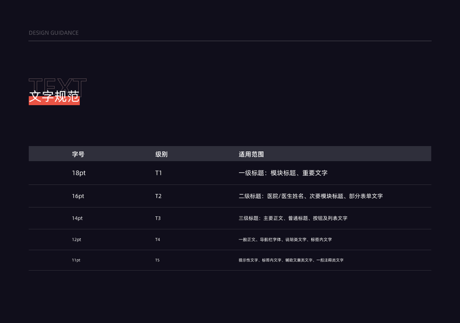Click the 适用范围 column header

tap(251, 154)
